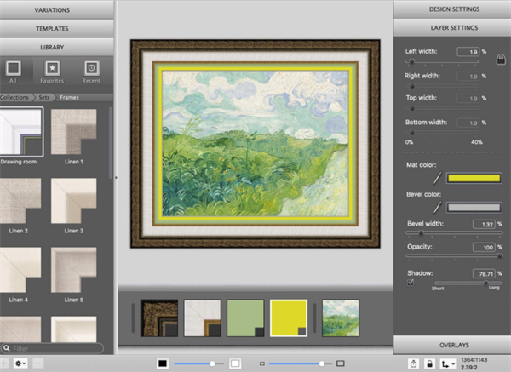The height and width of the screenshot is (372, 511).
Task: Click the Right width value field
Action: point(468,77)
